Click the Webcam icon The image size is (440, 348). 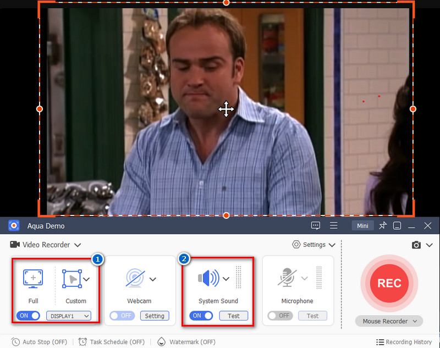(x=135, y=279)
